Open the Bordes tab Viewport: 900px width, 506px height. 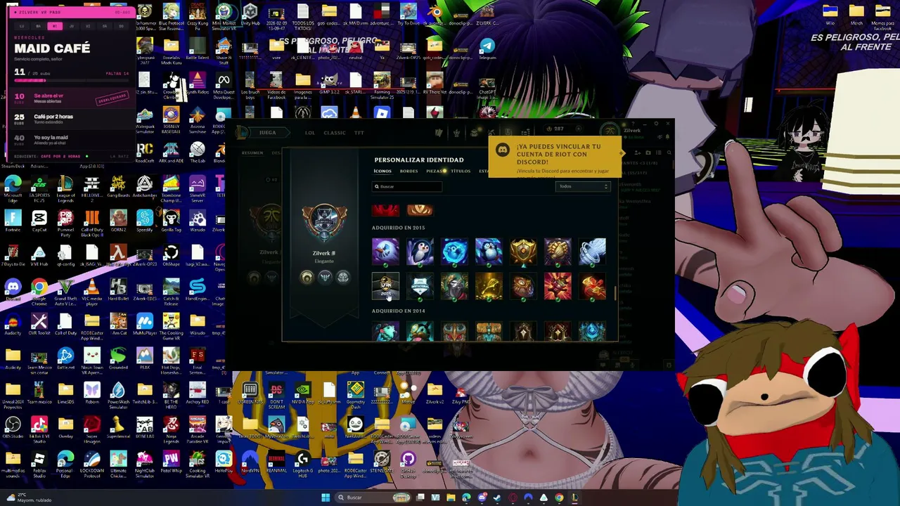point(409,171)
